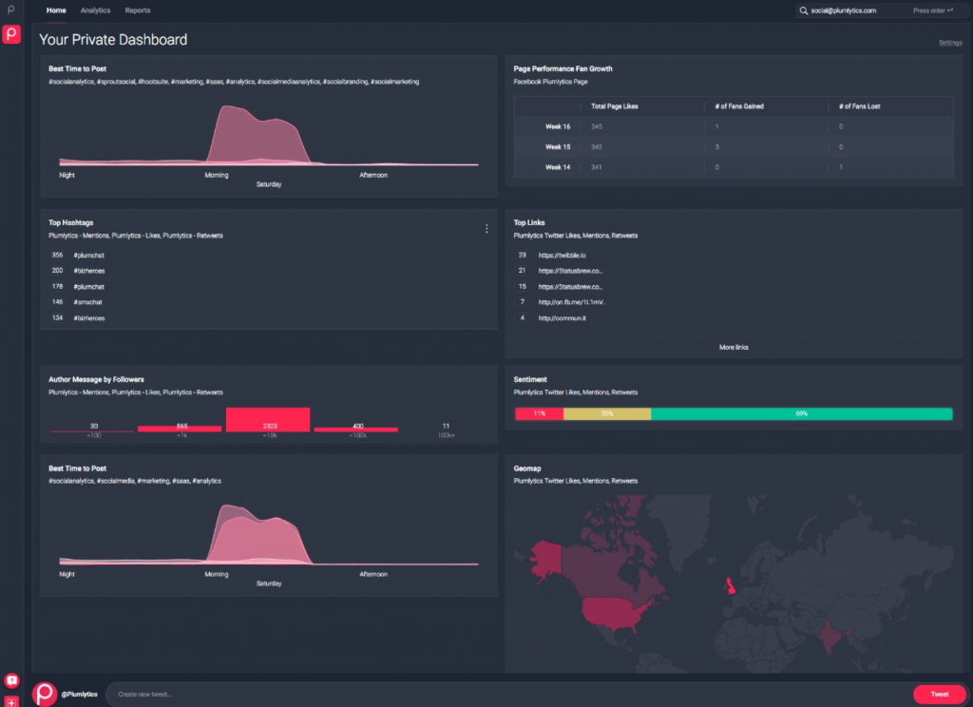Switch to the Home tab
The height and width of the screenshot is (707, 973).
coord(56,10)
